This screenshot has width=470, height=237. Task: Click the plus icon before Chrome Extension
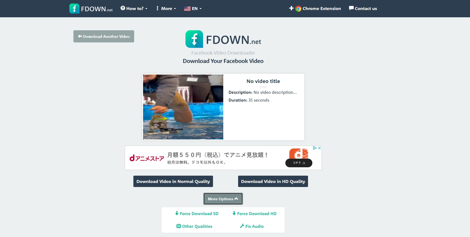click(x=292, y=8)
